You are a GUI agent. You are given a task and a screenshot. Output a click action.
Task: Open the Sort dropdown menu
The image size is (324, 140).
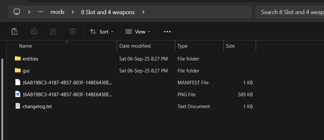(102, 32)
